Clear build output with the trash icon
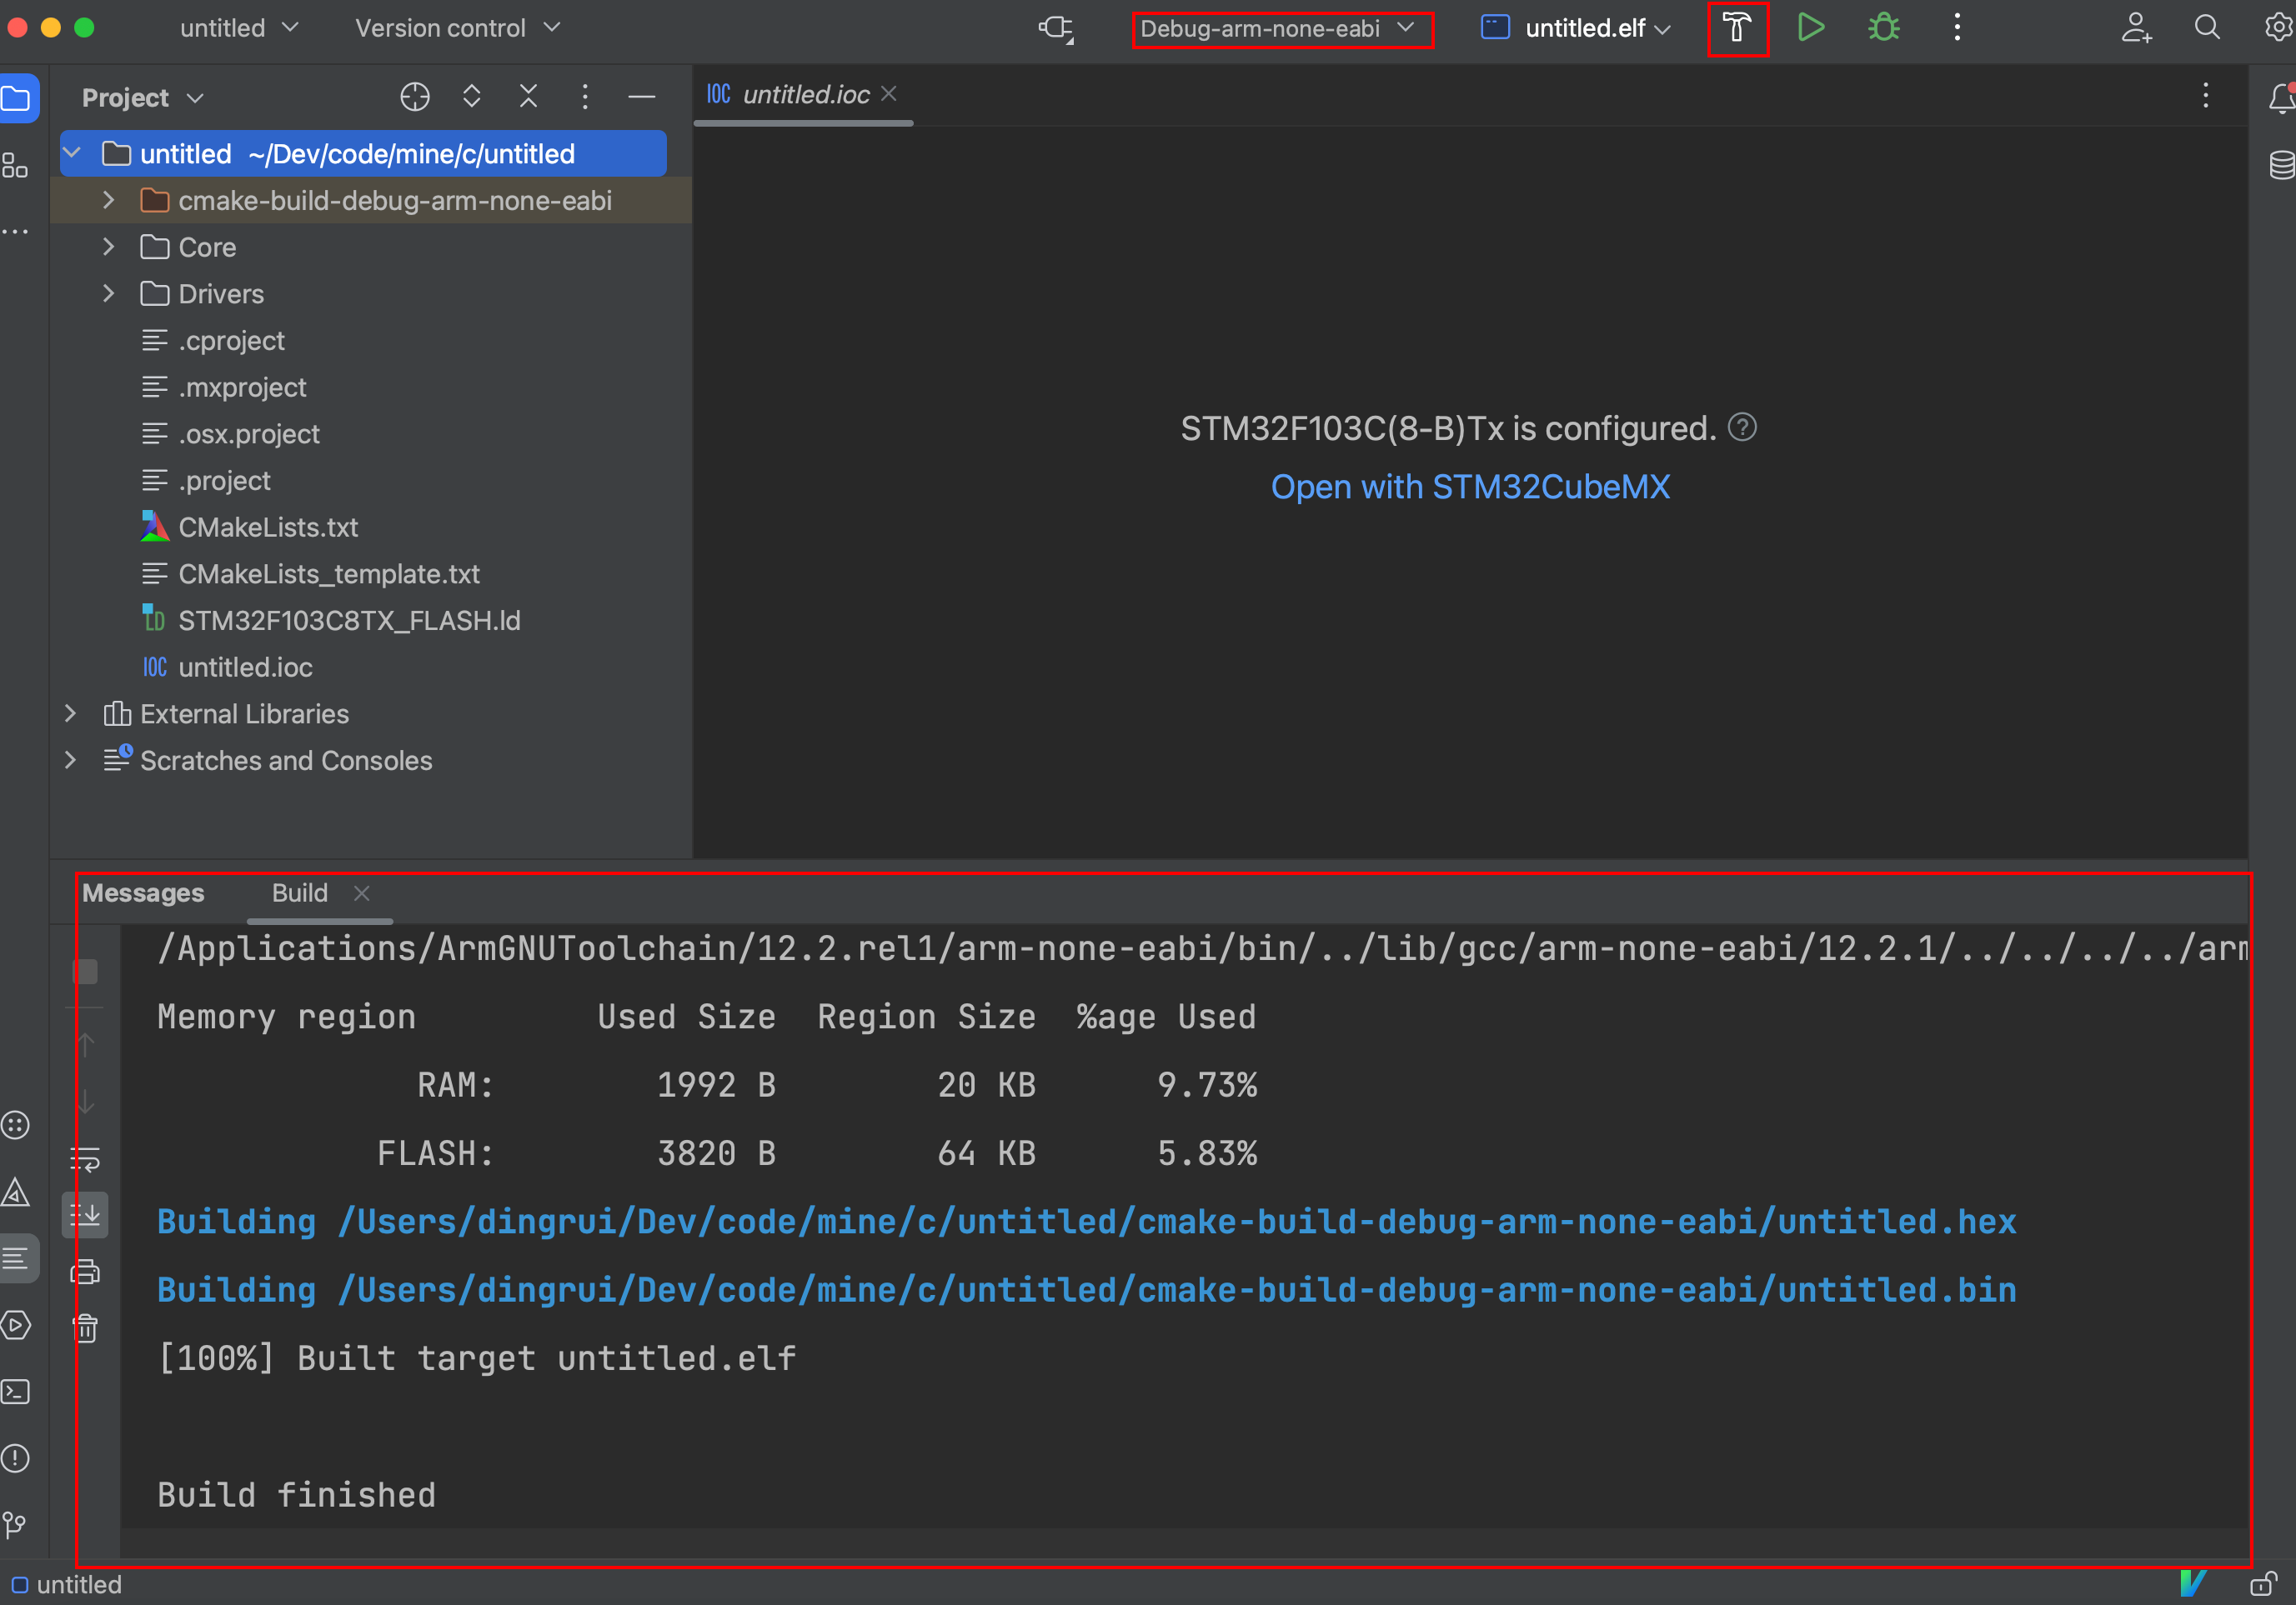The height and width of the screenshot is (1605, 2296). tap(86, 1328)
